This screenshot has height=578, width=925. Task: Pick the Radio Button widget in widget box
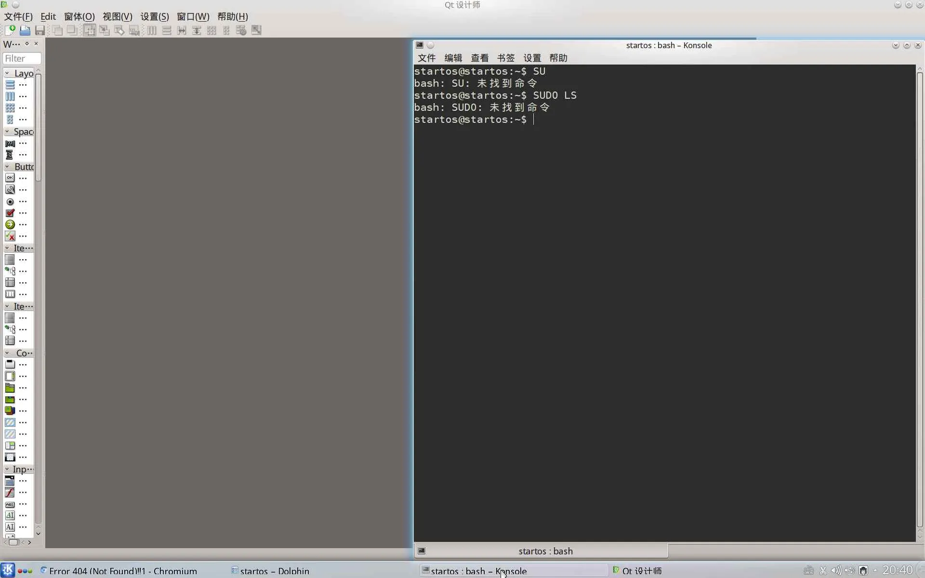[10, 202]
